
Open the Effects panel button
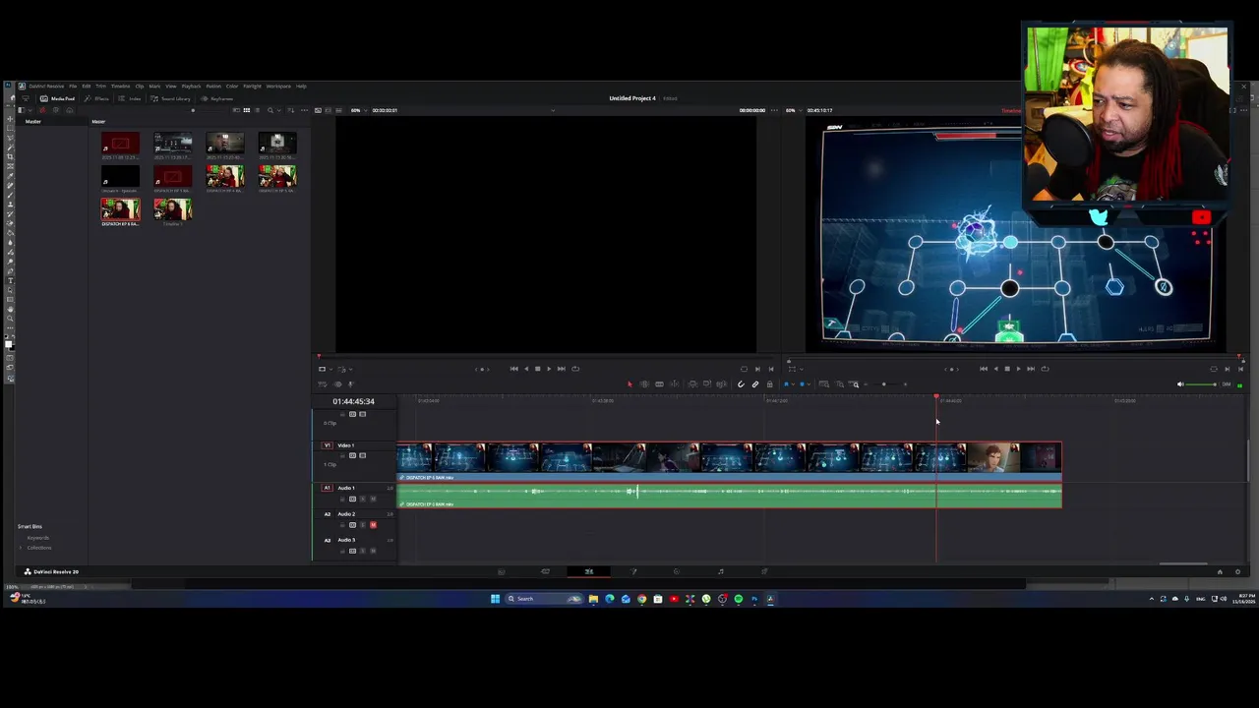click(x=96, y=98)
